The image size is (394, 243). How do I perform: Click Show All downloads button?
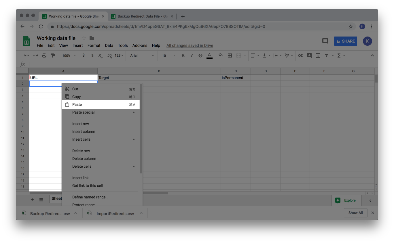click(355, 213)
